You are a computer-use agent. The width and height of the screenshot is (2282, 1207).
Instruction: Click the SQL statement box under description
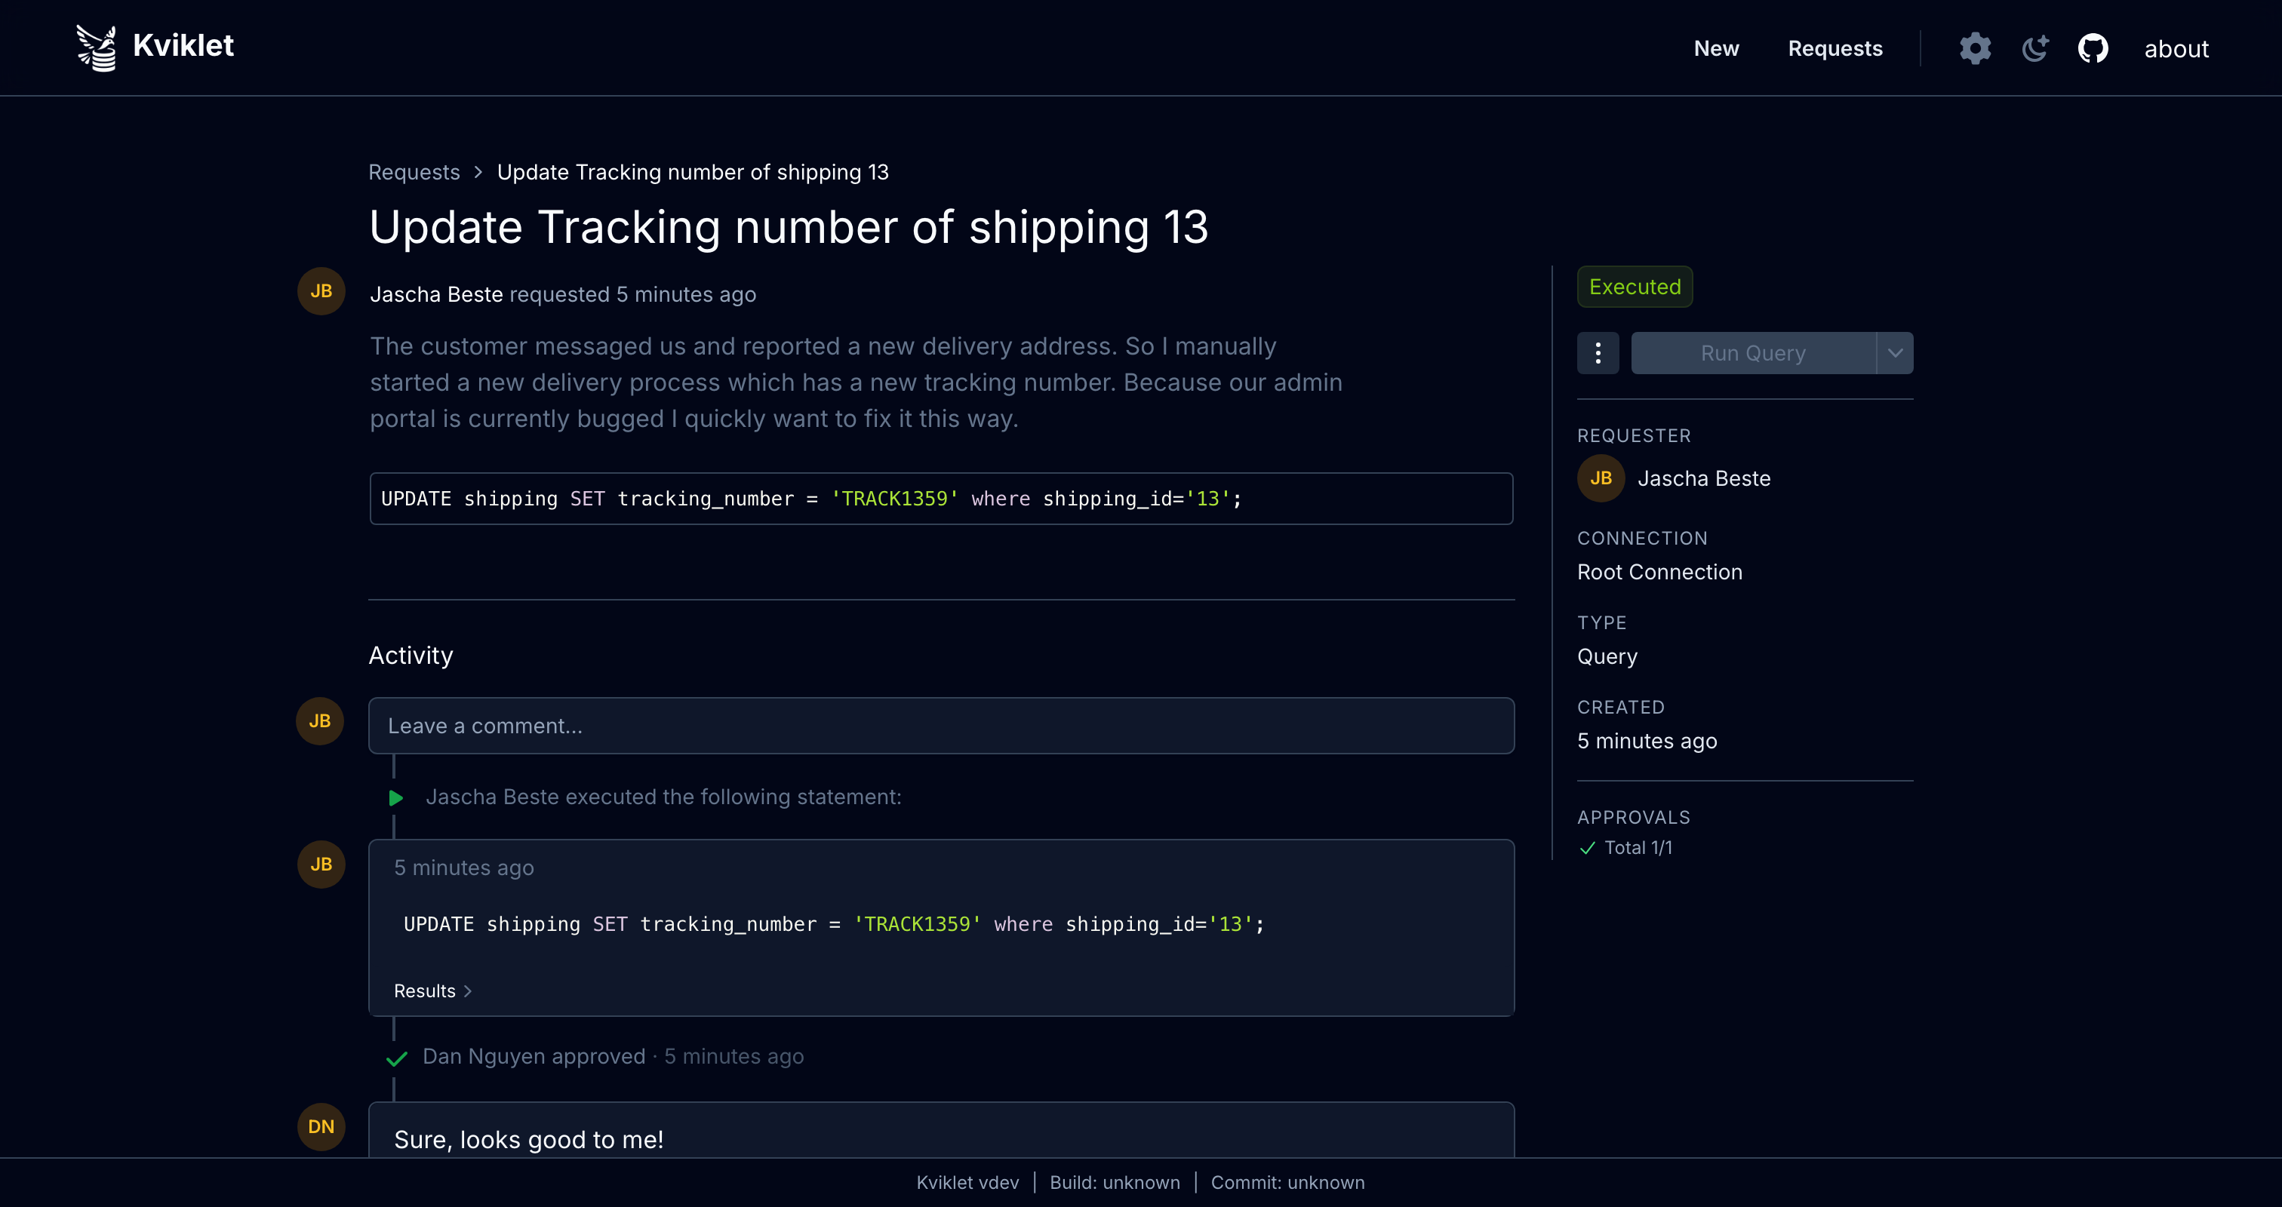point(941,499)
